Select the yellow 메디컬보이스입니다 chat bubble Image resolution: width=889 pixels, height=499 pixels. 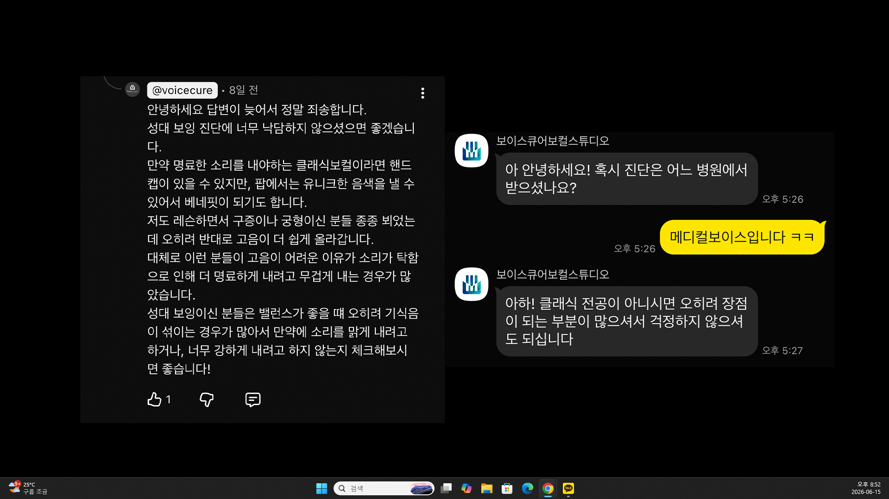[742, 237]
